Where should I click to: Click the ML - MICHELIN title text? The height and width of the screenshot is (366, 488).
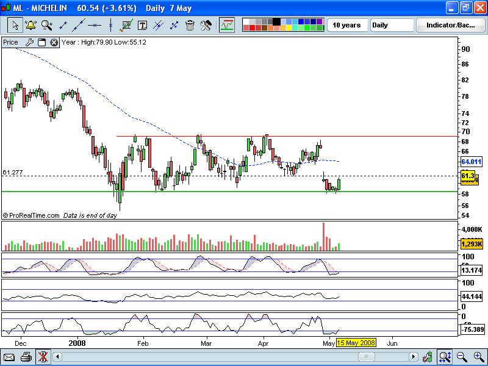click(40, 8)
